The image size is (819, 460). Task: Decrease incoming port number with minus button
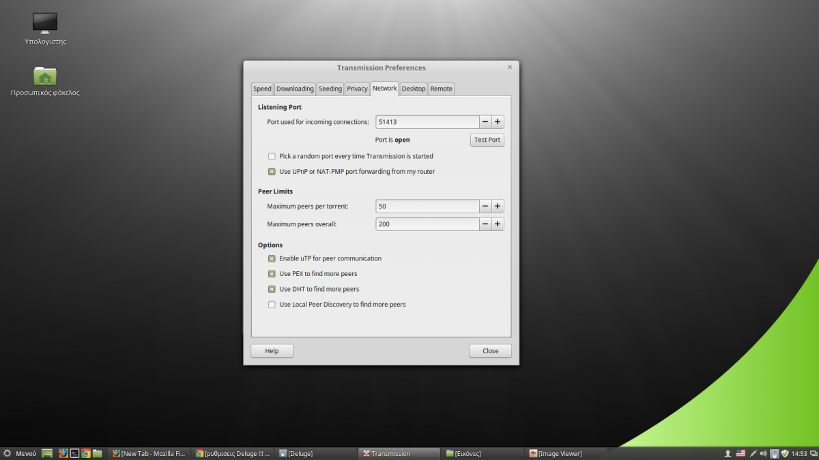click(485, 122)
